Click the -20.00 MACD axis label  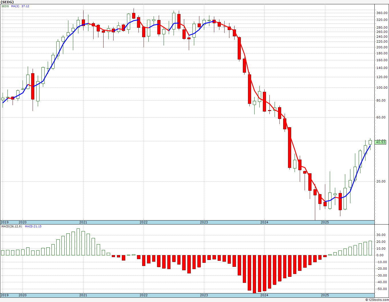[382, 269]
